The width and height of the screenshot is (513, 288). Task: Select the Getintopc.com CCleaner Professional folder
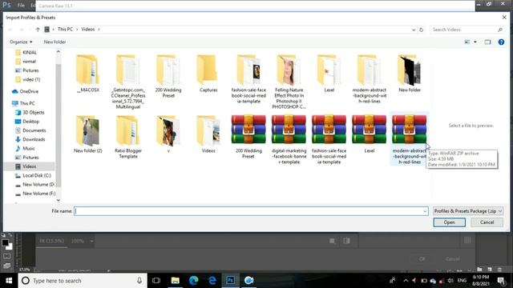pyautogui.click(x=128, y=82)
